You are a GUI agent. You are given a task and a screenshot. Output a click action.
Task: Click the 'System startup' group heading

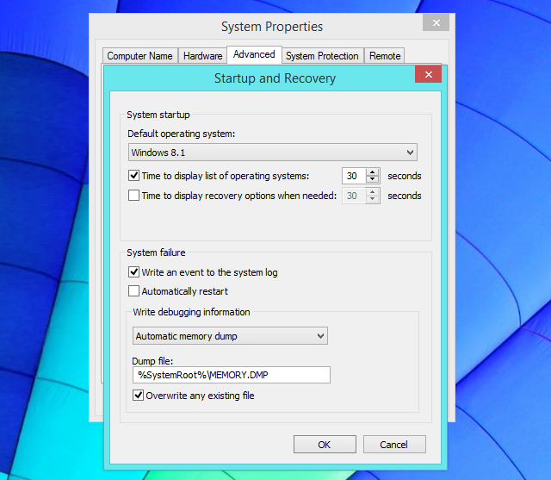pos(158,115)
